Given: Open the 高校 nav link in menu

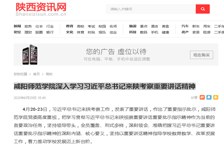Looking at the screenshot, I should 81,26.
